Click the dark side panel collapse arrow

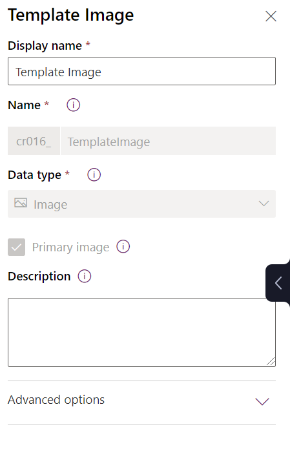(278, 283)
